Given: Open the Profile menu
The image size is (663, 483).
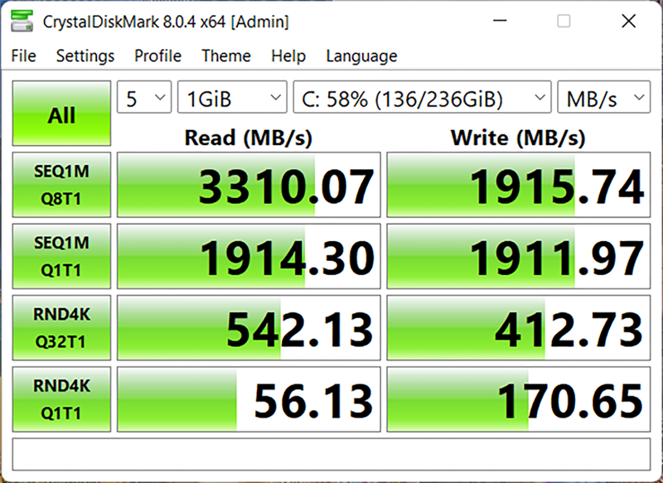Looking at the screenshot, I should click(x=157, y=56).
